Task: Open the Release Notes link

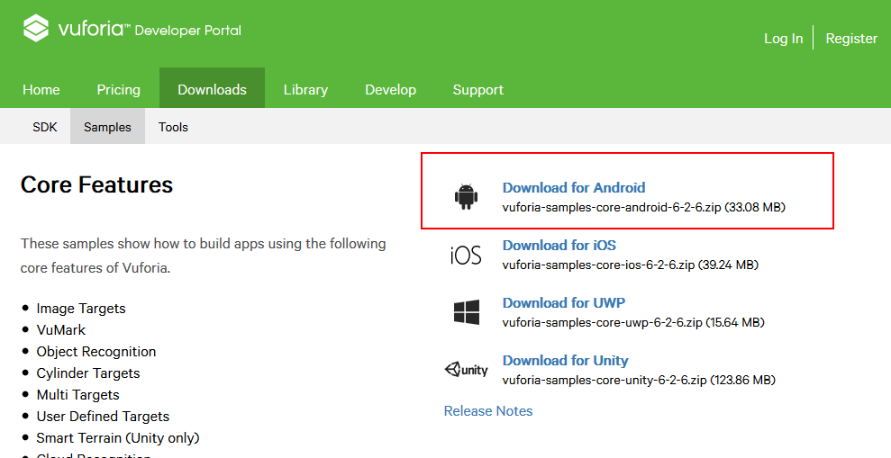Action: click(x=488, y=411)
